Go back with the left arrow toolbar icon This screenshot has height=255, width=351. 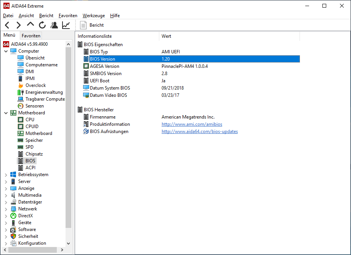[7, 25]
